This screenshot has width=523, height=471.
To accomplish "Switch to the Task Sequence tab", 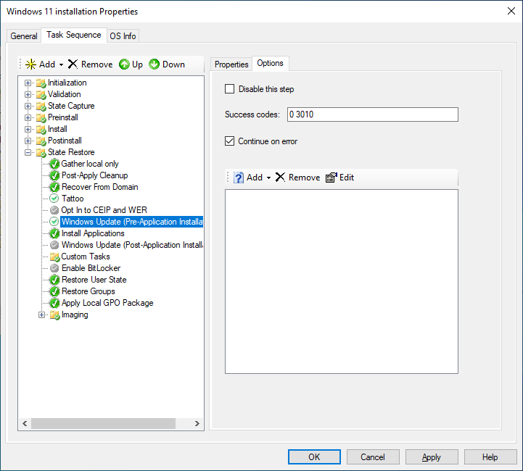I will tap(74, 35).
